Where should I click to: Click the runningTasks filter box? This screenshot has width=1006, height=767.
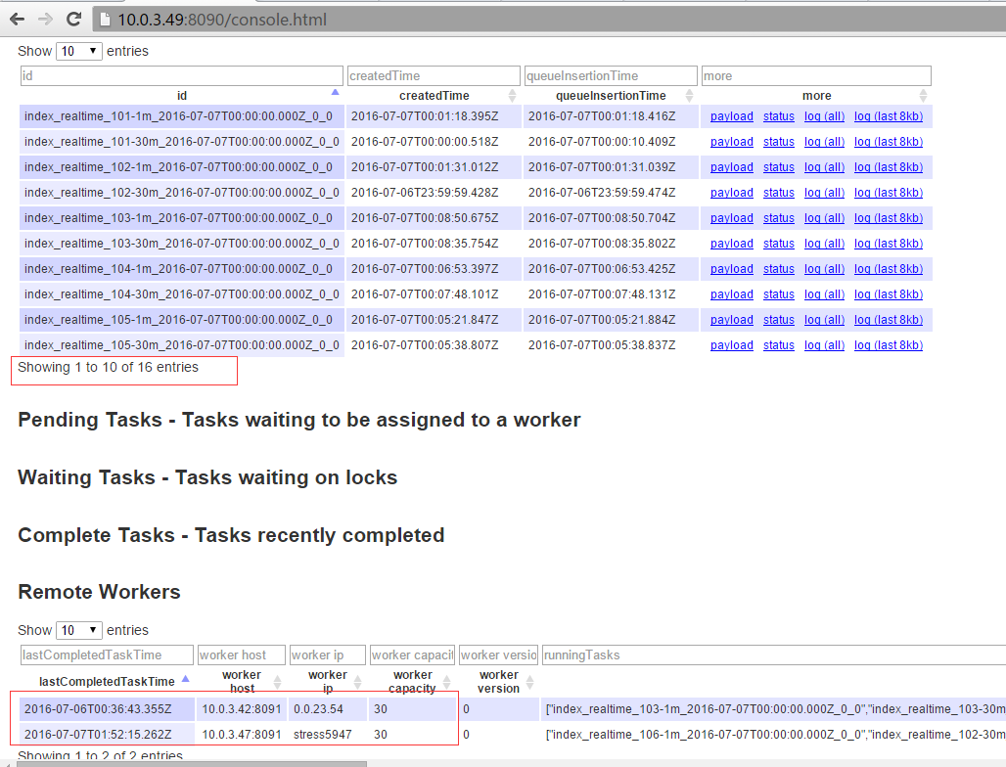[x=773, y=654]
